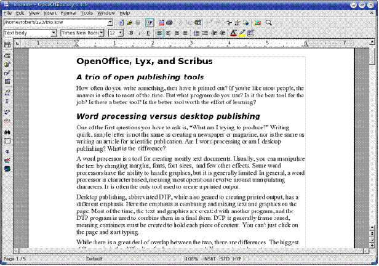Toggle Bullets on/off
379x266 pixels.
205,33
